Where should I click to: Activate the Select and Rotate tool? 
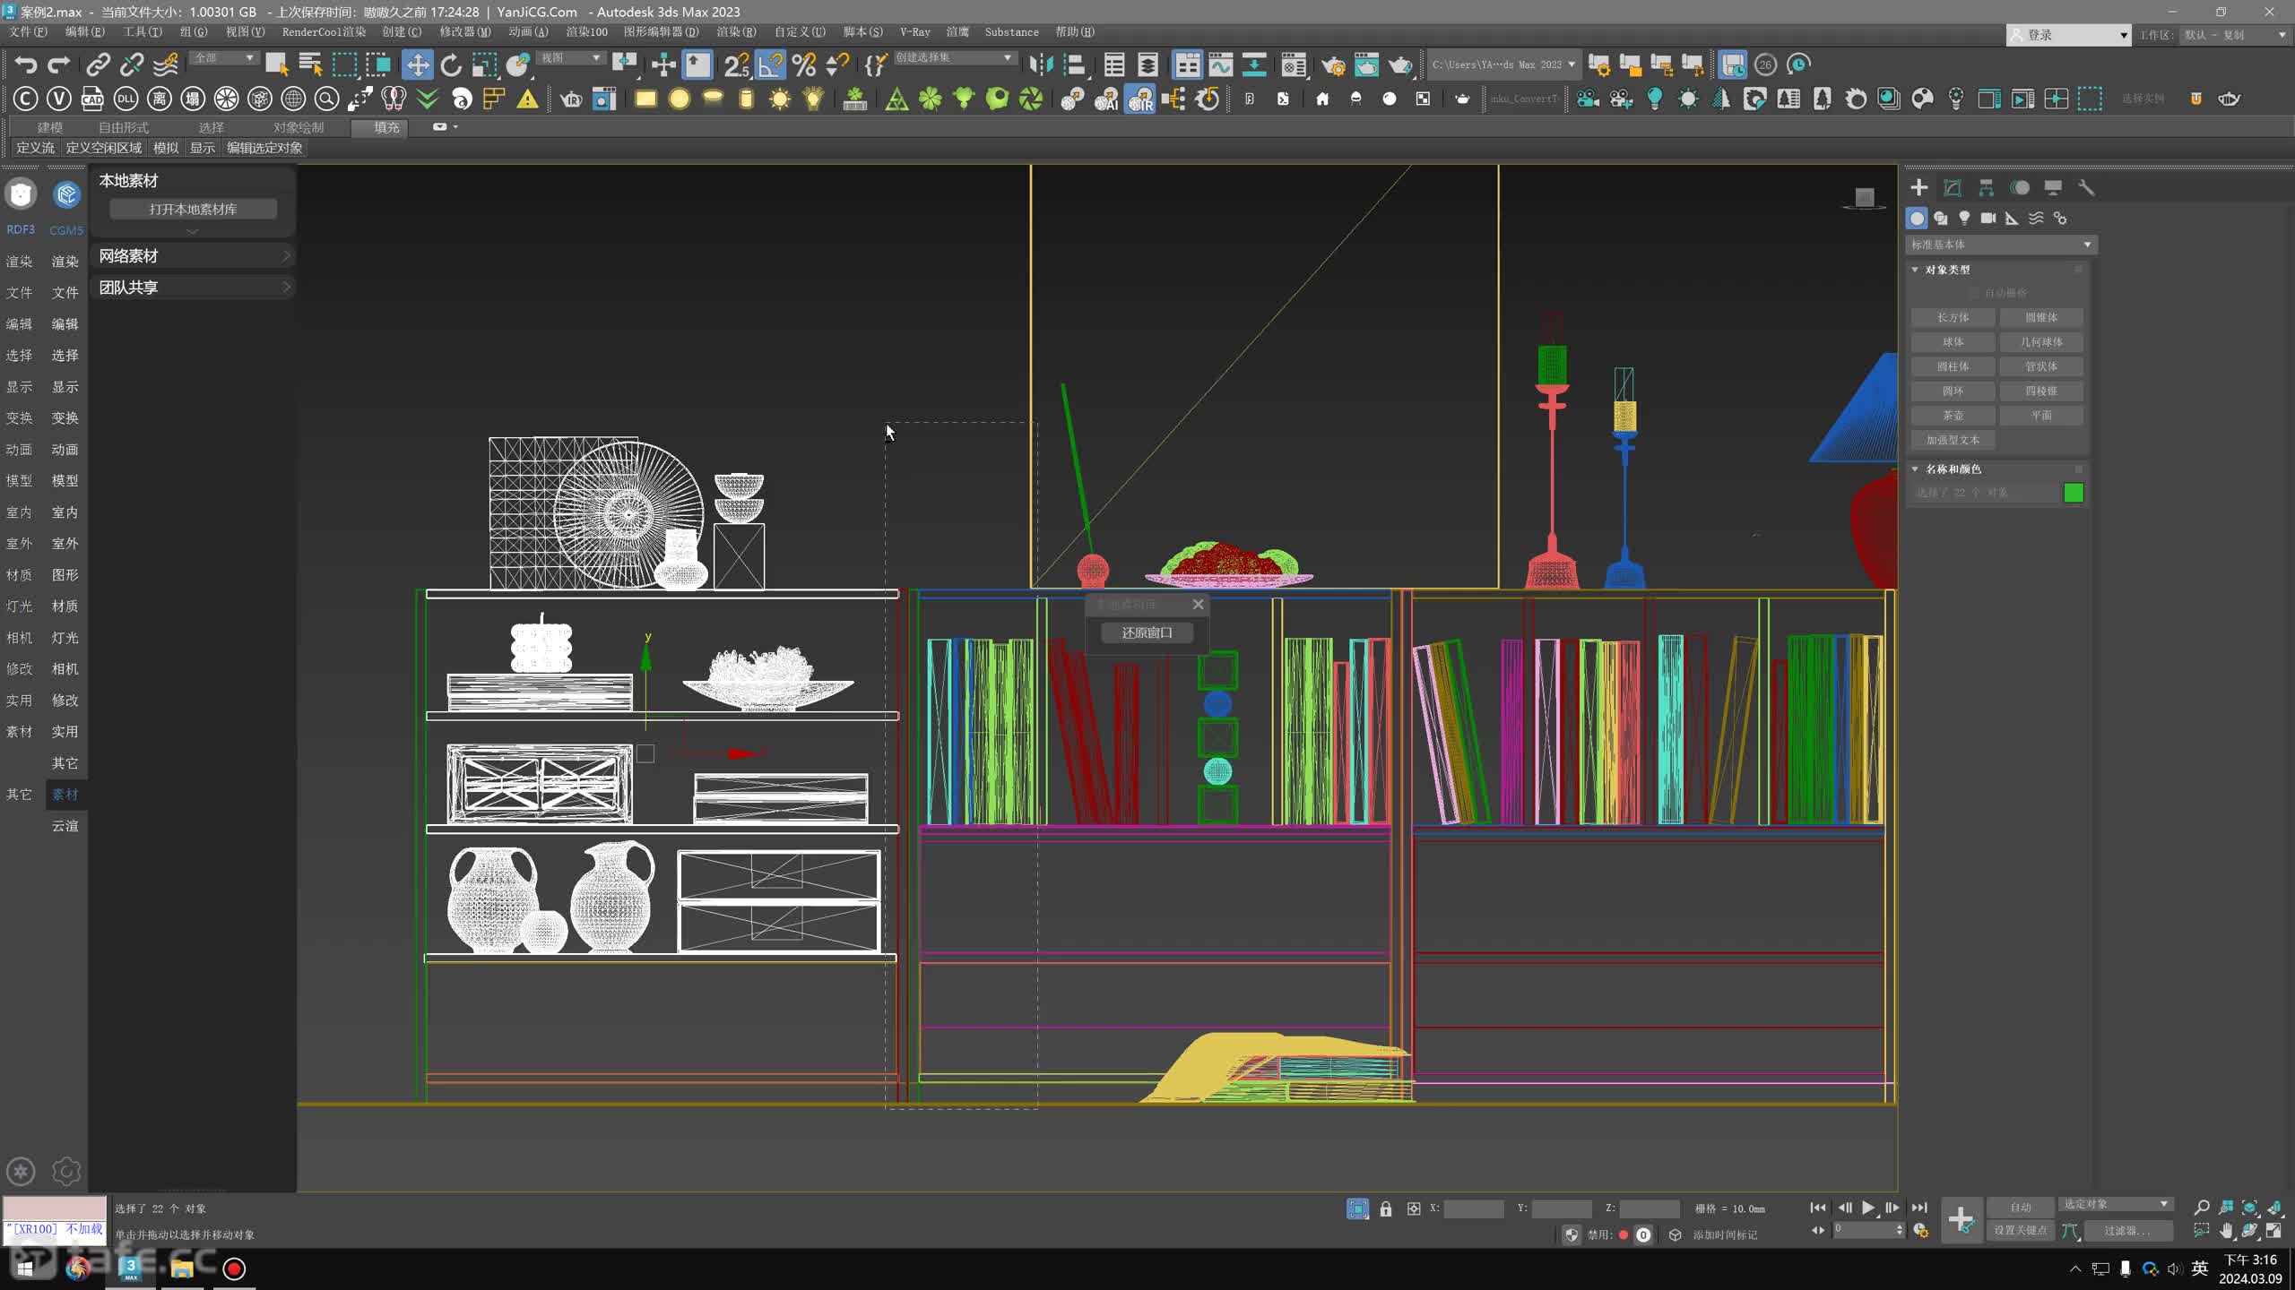point(451,64)
